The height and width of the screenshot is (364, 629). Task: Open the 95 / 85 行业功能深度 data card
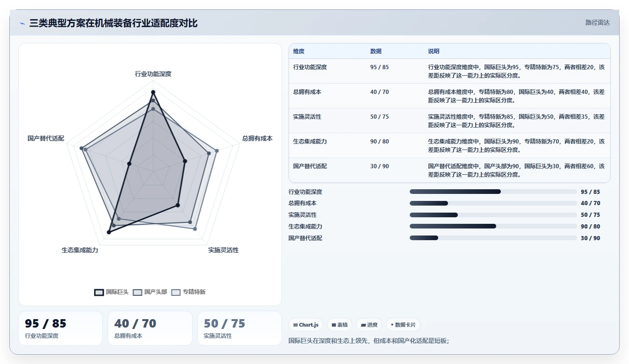tap(60, 328)
